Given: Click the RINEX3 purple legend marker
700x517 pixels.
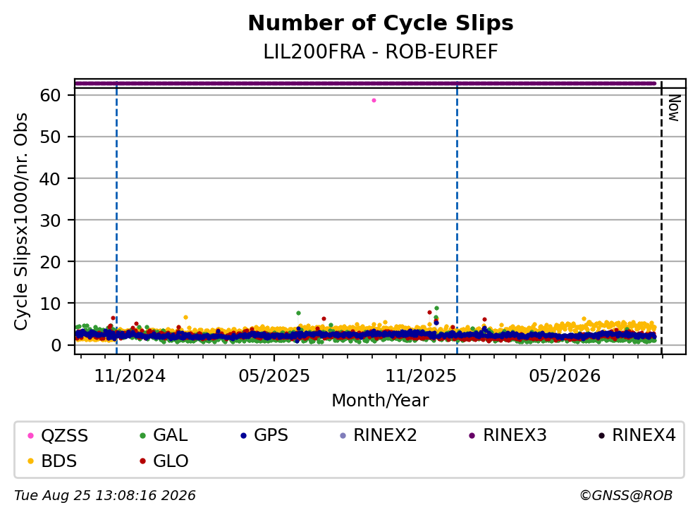Looking at the screenshot, I should pos(472,435).
